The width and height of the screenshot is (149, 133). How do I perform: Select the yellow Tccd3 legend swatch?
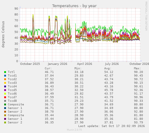coord(5,83)
